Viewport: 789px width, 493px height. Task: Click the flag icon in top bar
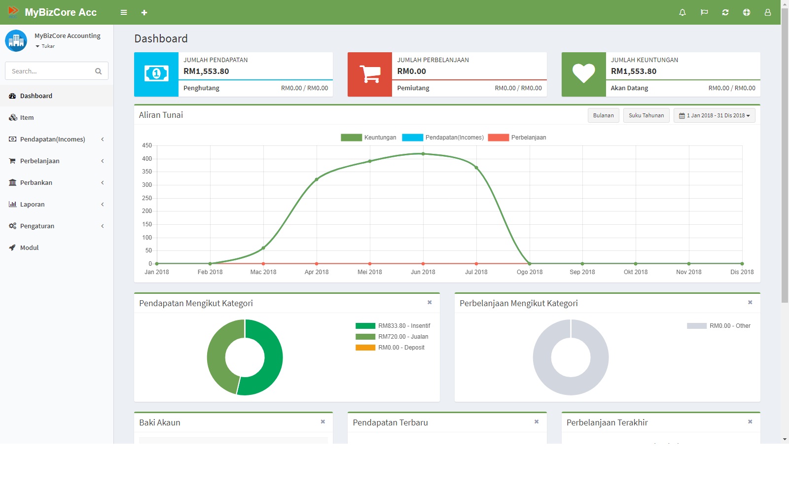point(704,12)
